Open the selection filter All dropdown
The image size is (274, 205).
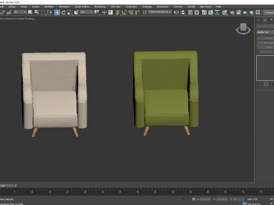20,12
